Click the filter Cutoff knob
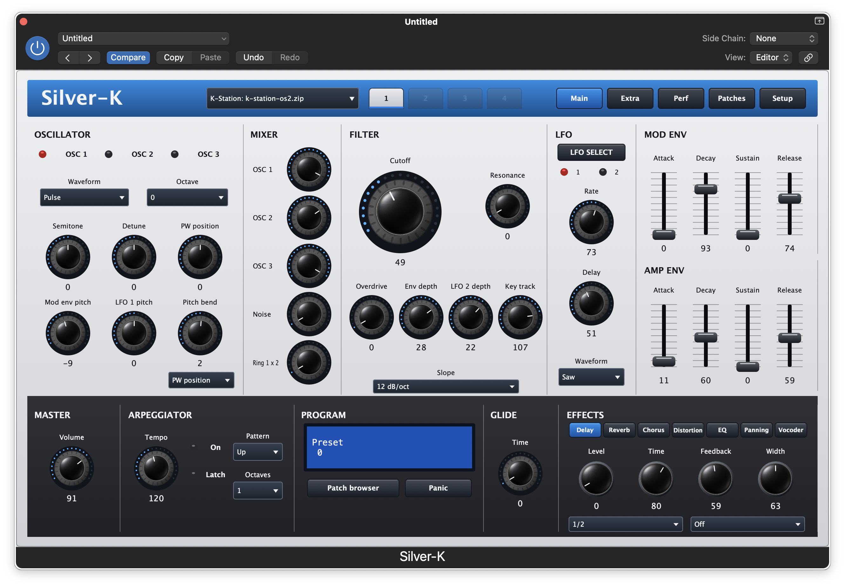Viewport: 845px width, 587px height. coord(400,212)
